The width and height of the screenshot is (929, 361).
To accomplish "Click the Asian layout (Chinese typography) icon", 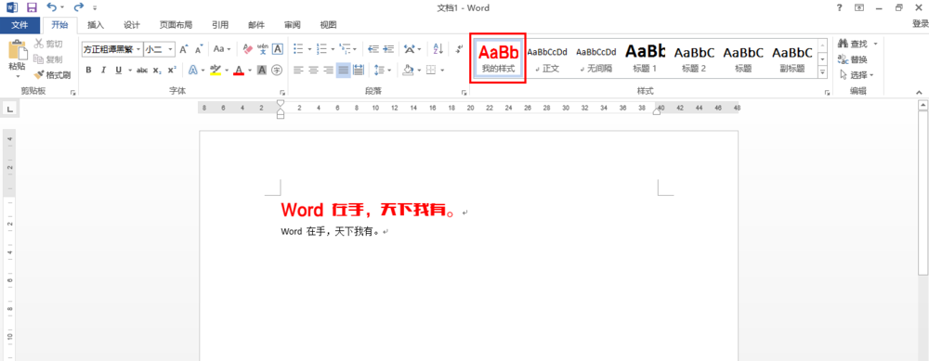I will click(x=409, y=49).
